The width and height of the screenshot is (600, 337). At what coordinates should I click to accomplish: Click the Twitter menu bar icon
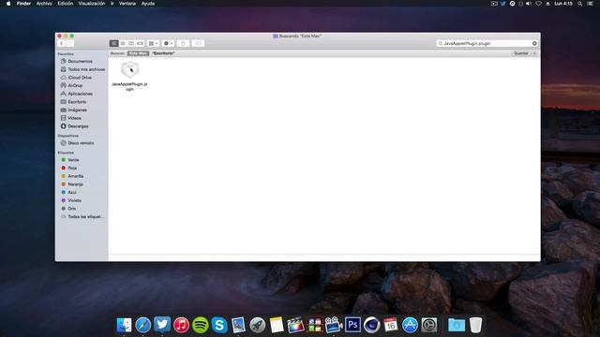(503, 4)
